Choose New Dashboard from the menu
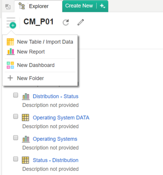This screenshot has width=163, height=175. click(x=40, y=65)
